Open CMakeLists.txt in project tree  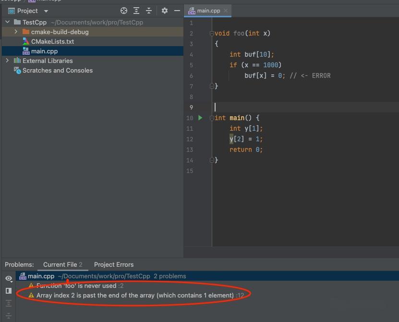pyautogui.click(x=52, y=41)
